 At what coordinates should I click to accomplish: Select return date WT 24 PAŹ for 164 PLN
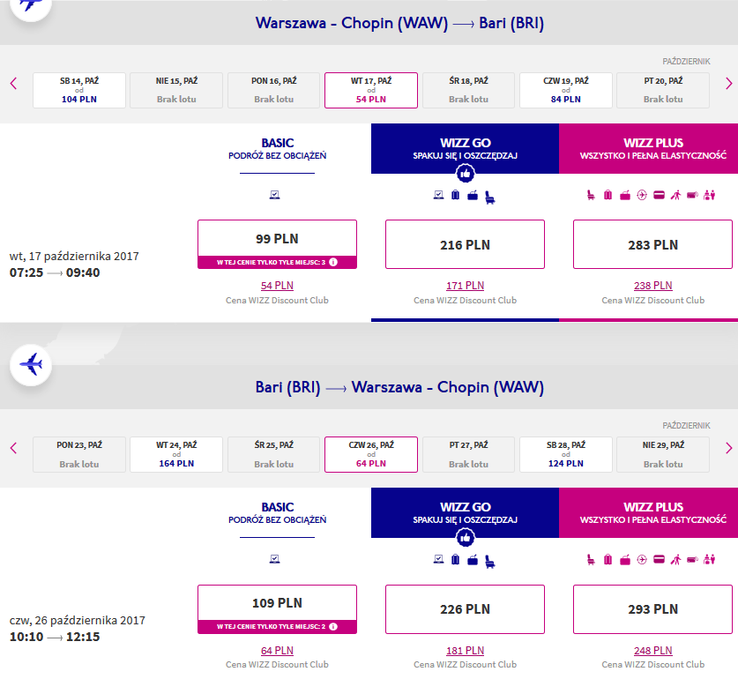point(176,454)
